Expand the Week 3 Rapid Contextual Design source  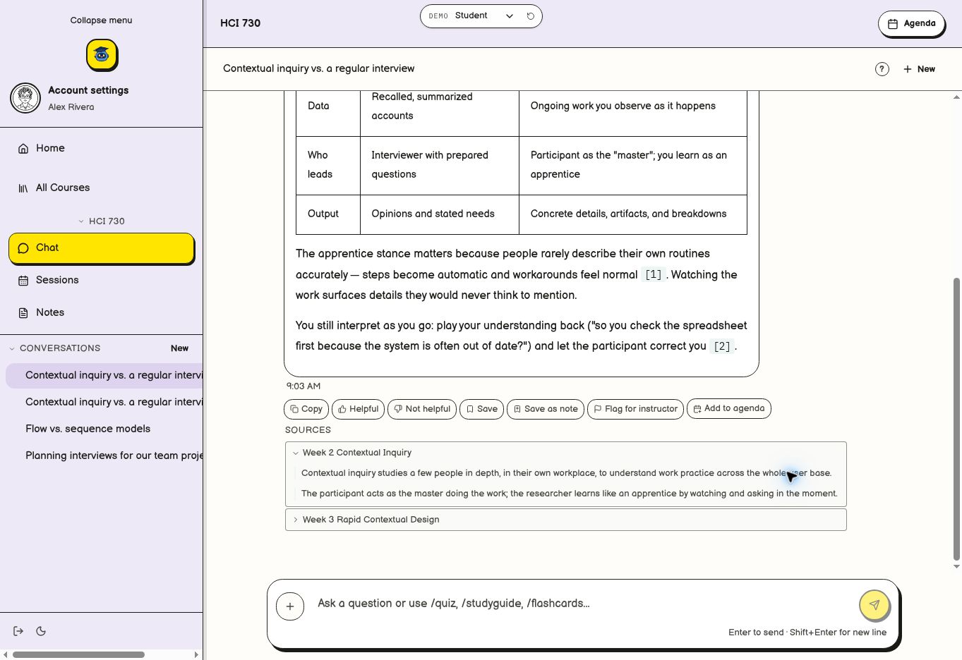tap(565, 520)
